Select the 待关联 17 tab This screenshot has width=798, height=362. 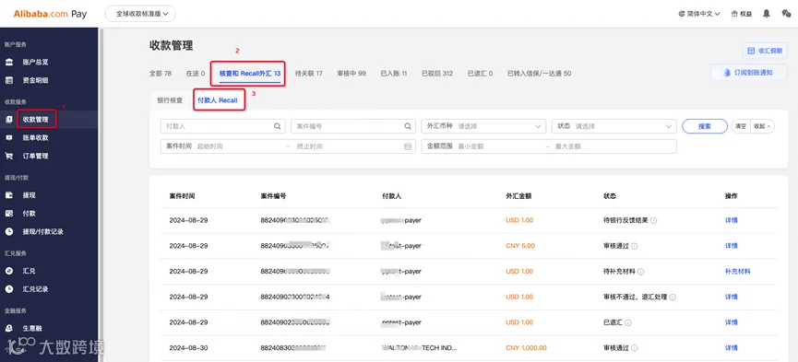(309, 73)
